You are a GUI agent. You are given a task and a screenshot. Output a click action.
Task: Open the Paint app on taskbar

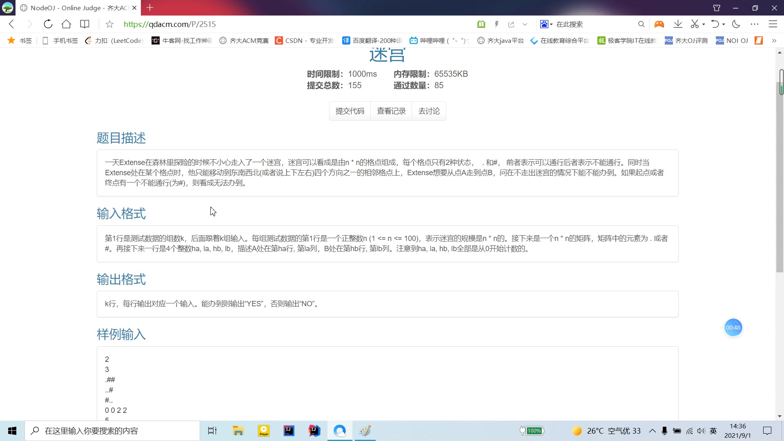pos(365,431)
